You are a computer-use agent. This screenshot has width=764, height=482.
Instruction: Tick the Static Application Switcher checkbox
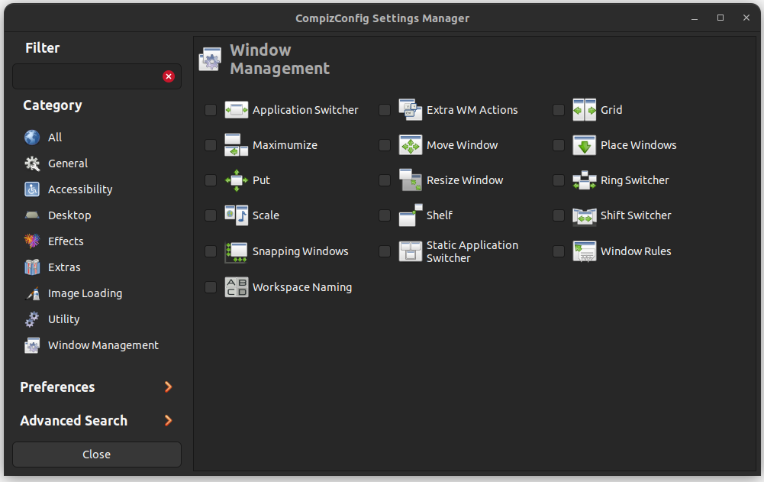pyautogui.click(x=385, y=251)
